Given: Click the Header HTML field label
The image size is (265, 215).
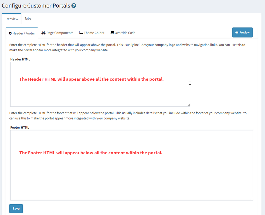Looking at the screenshot, I should [21, 59].
